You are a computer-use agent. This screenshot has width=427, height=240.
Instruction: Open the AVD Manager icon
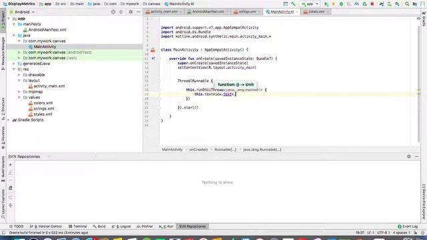point(390,4)
